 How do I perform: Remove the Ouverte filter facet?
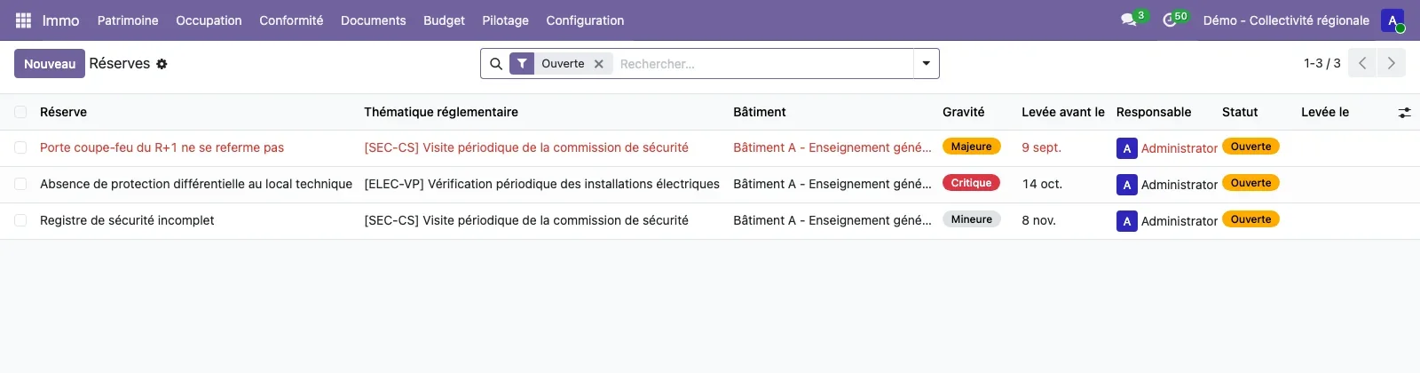point(599,64)
